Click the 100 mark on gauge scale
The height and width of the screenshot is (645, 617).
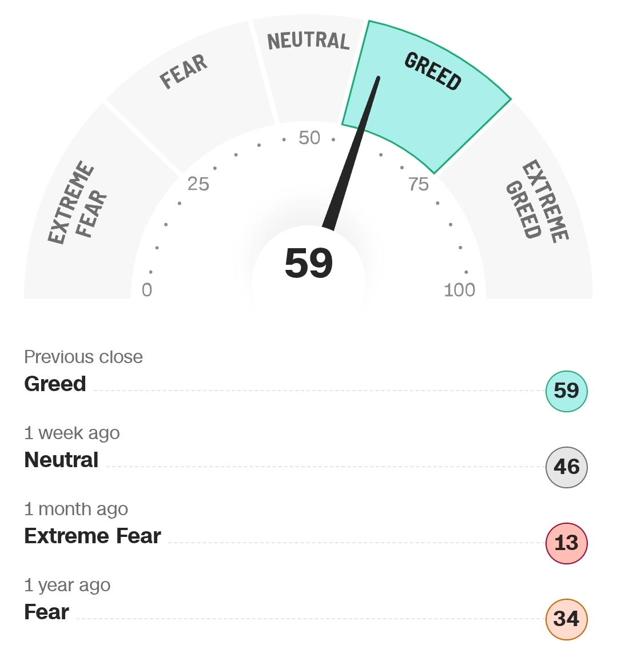pos(459,290)
